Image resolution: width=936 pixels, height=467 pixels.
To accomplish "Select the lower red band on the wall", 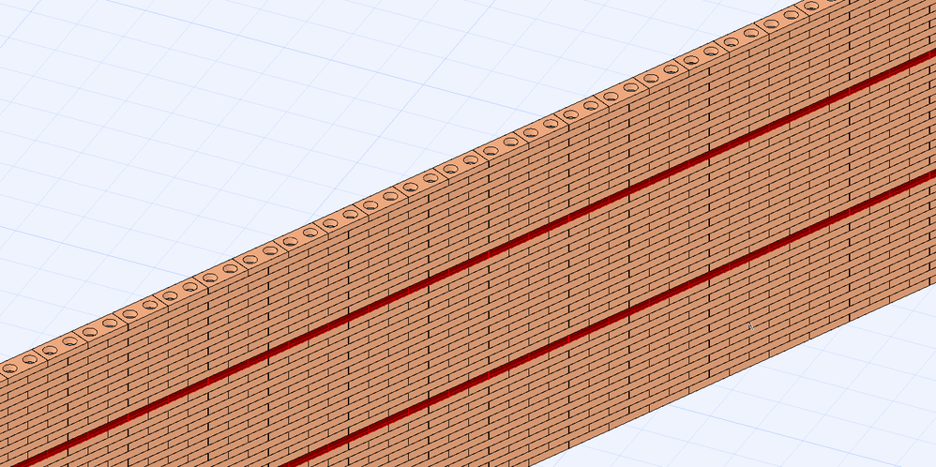I will click(609, 318).
